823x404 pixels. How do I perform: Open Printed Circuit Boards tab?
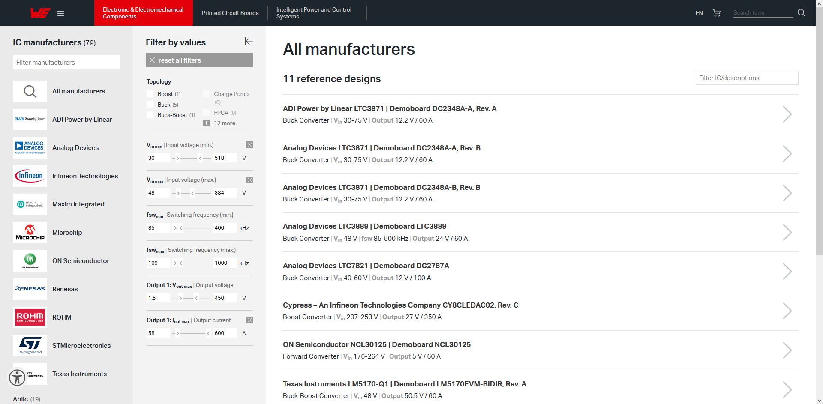[230, 13]
